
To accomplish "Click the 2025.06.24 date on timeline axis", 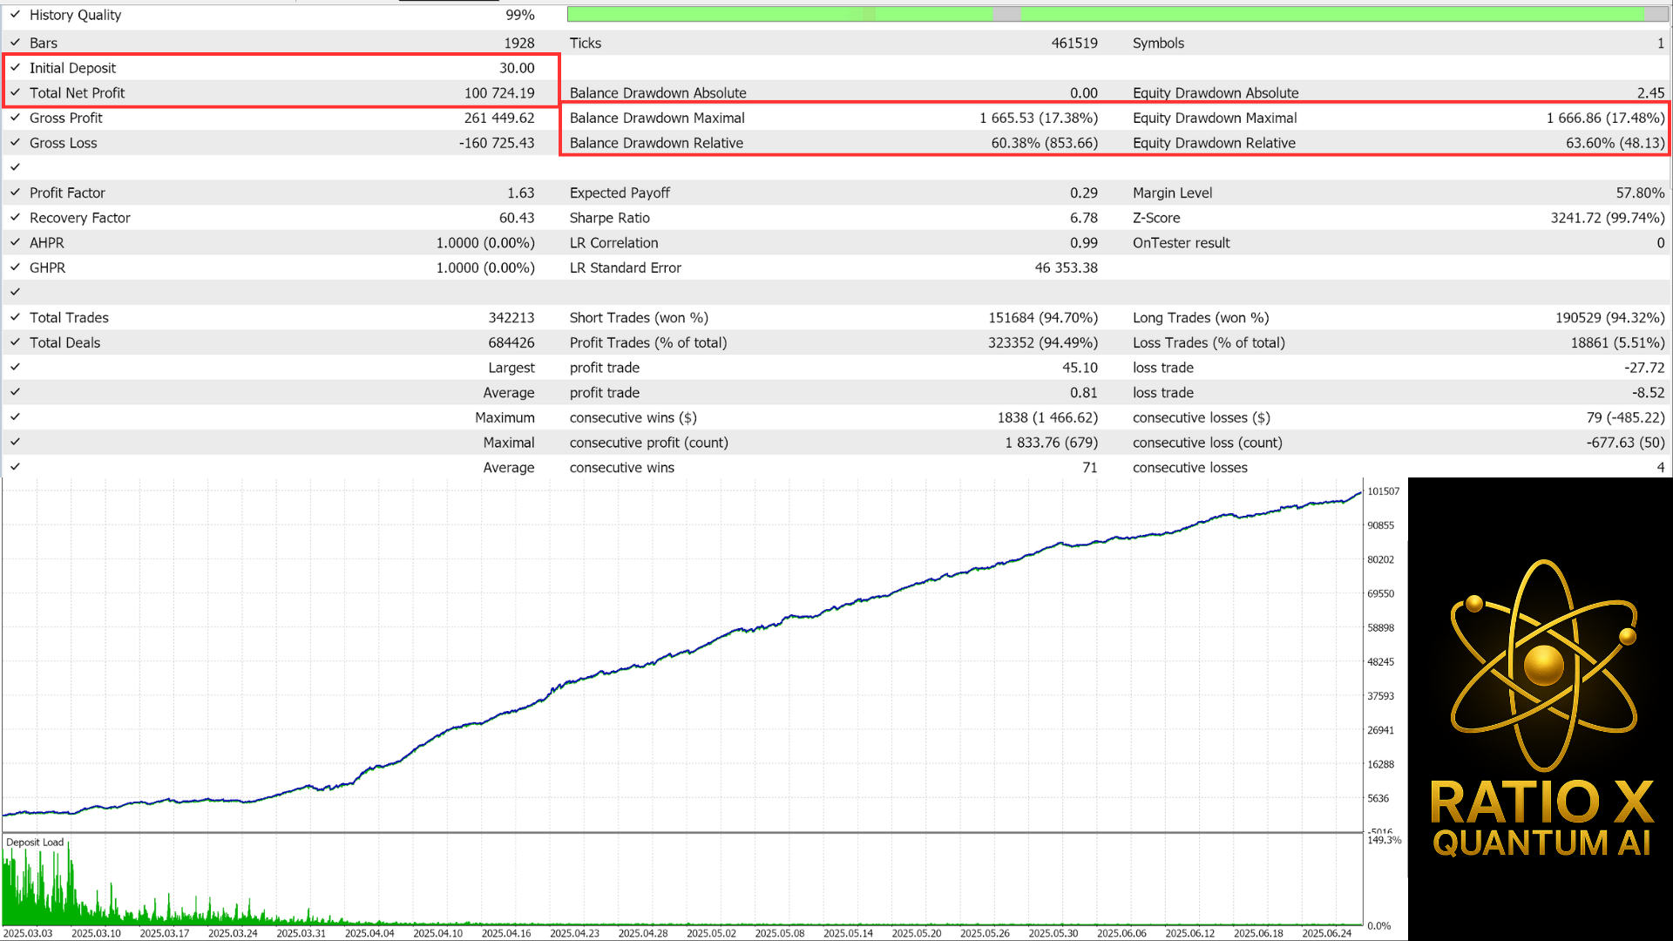I will tap(1326, 933).
